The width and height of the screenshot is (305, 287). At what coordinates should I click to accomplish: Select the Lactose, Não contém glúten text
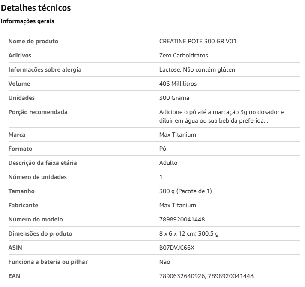click(197, 70)
